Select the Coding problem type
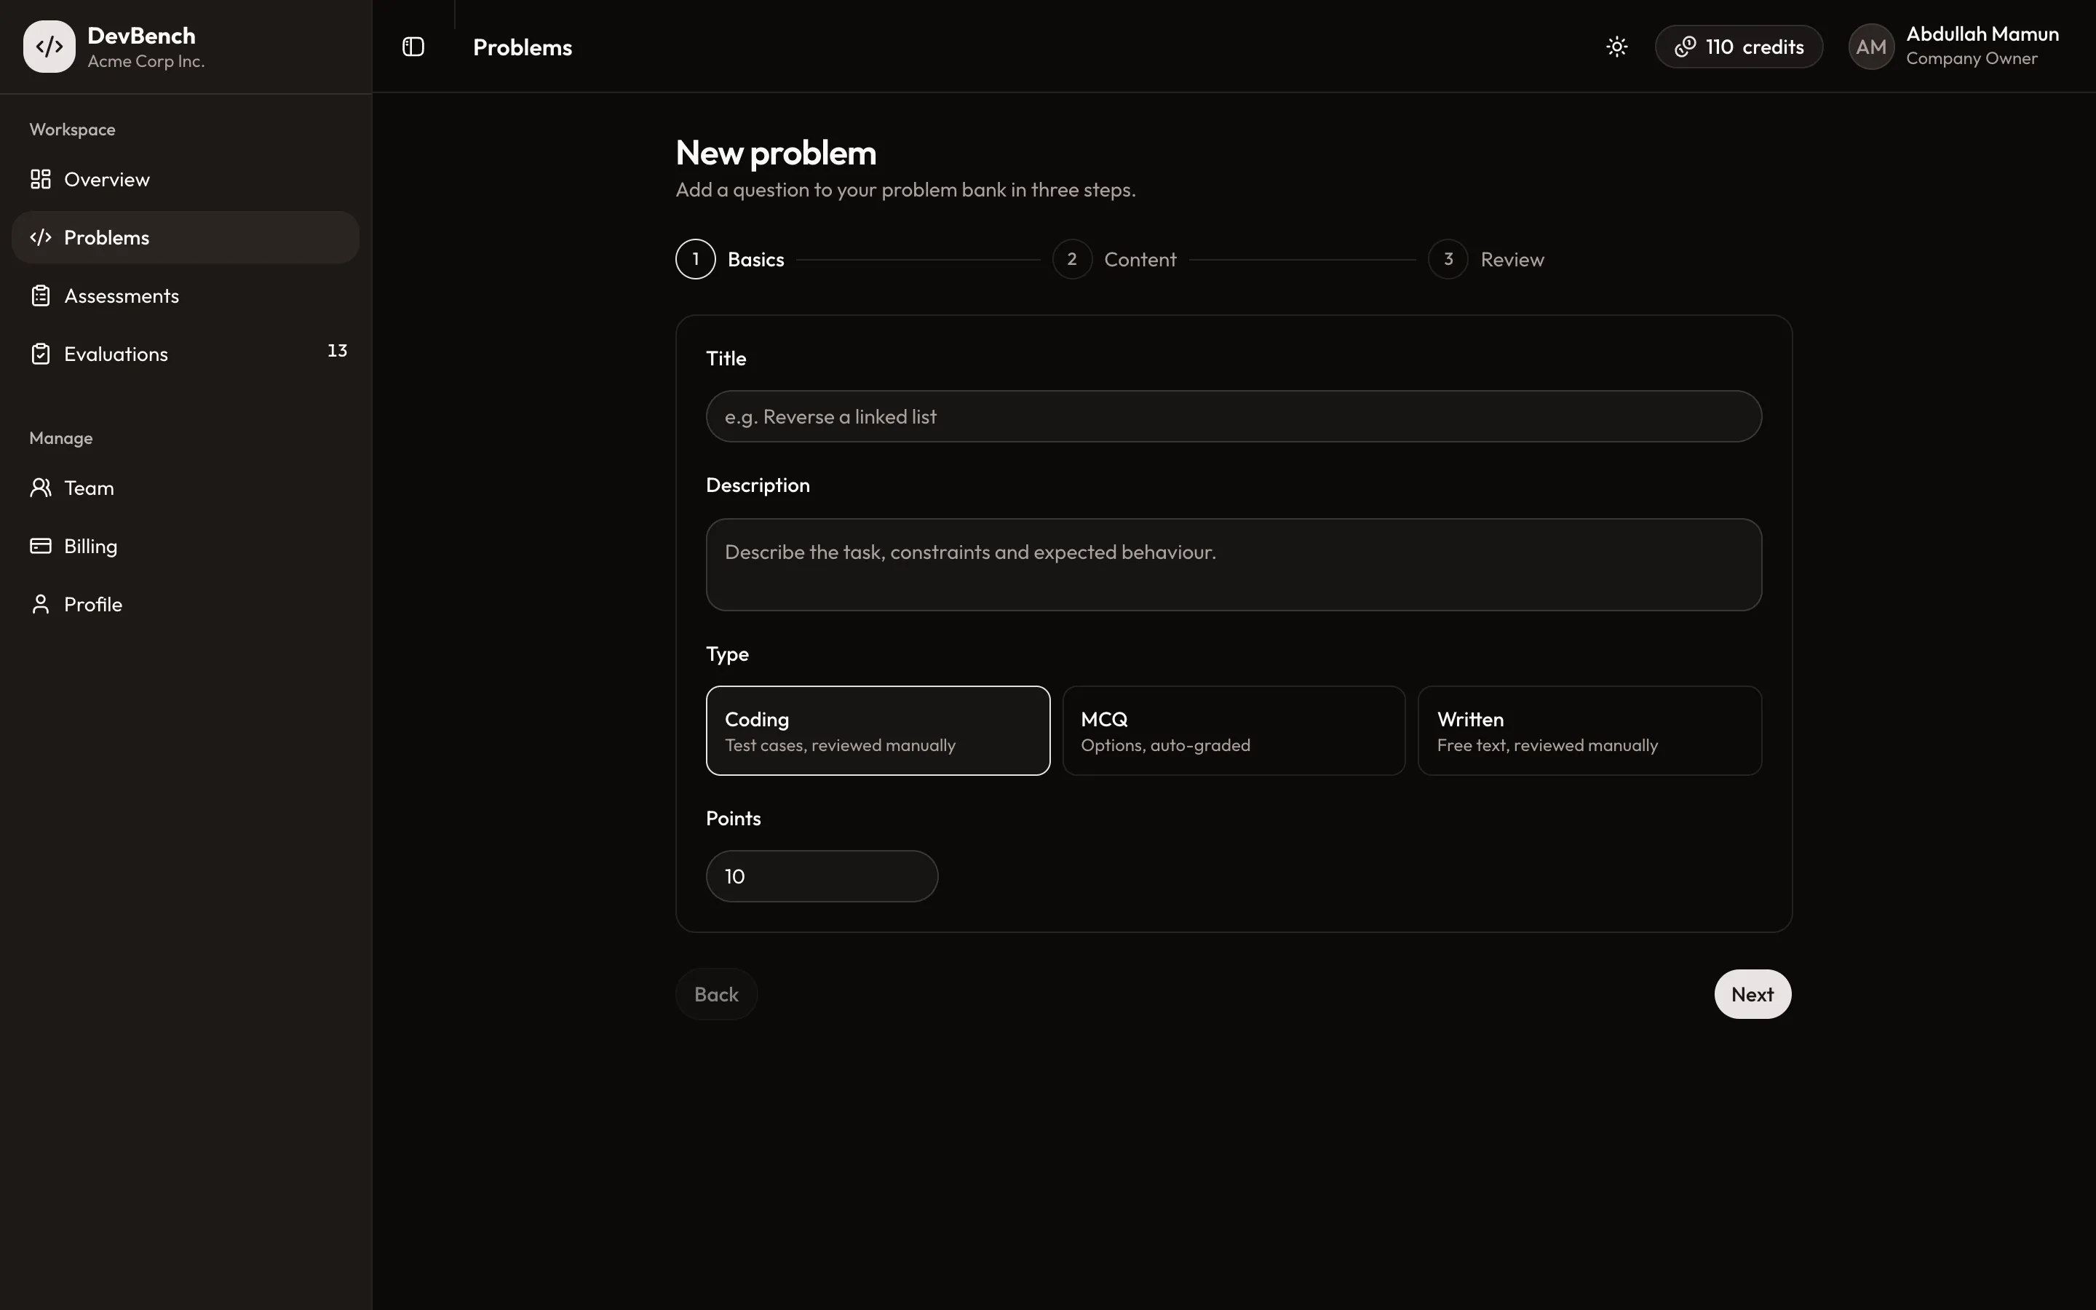Screen dimensions: 2096x1310 (x=878, y=731)
